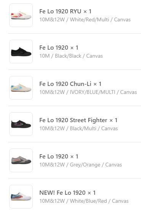Select the Fe Lo 1920 title above Grey/Orange
Viewport: 141px width, 210px height.
(x=54, y=157)
